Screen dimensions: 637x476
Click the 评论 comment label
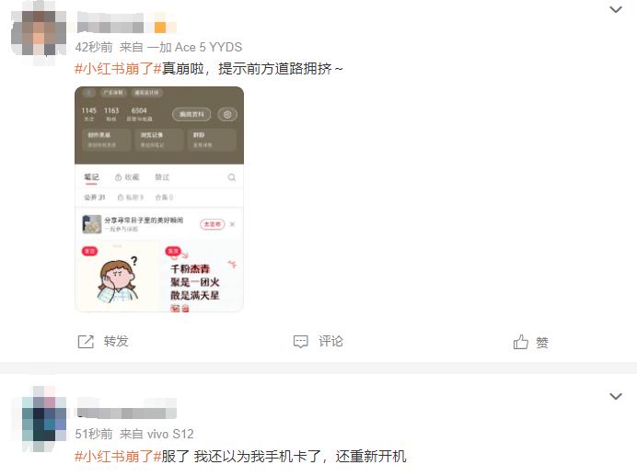(330, 342)
